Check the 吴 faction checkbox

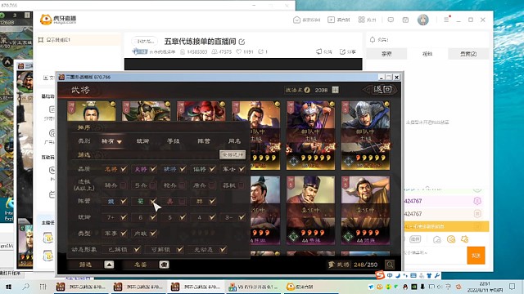[x=182, y=202]
